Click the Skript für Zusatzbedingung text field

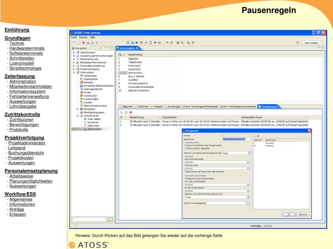point(226,203)
